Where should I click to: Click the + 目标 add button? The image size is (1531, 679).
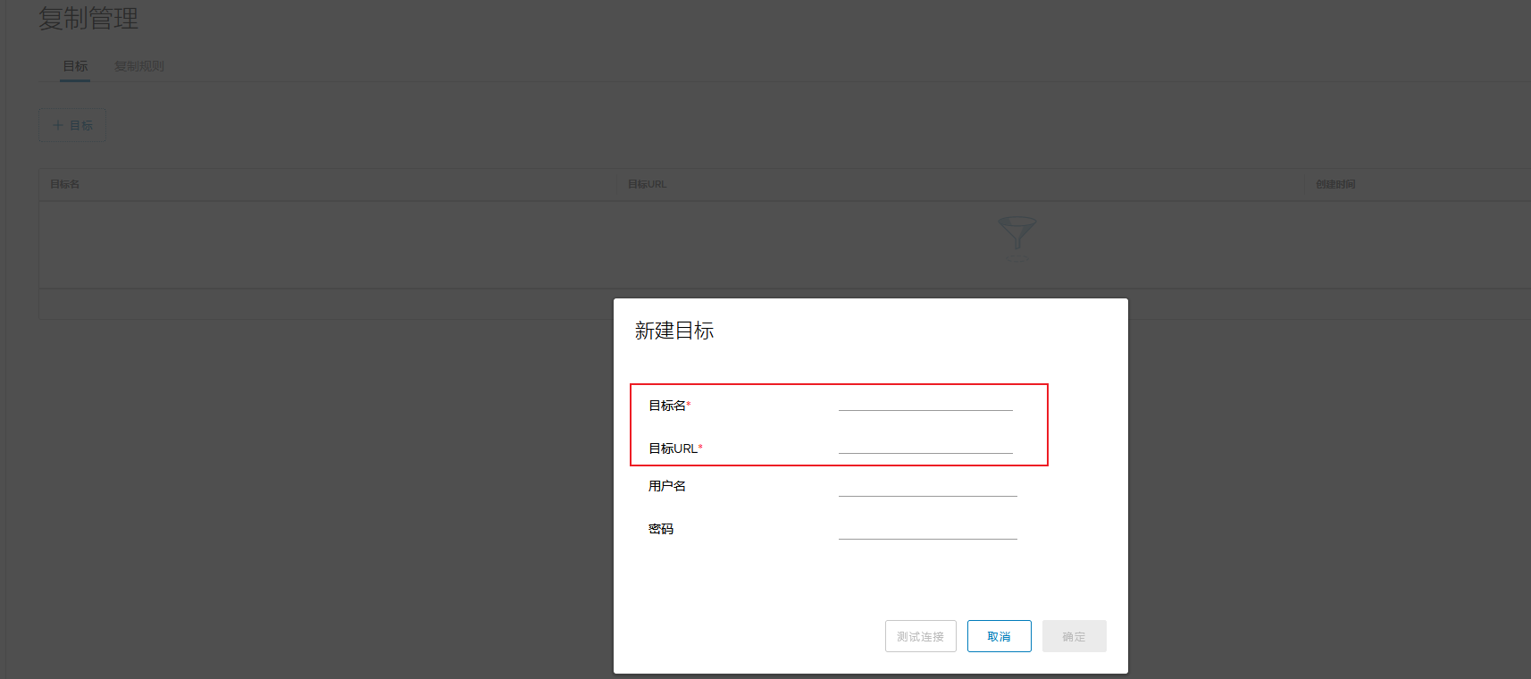[72, 125]
